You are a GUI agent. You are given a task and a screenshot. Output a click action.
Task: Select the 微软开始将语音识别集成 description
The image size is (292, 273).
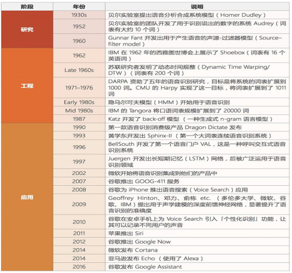[197, 173]
